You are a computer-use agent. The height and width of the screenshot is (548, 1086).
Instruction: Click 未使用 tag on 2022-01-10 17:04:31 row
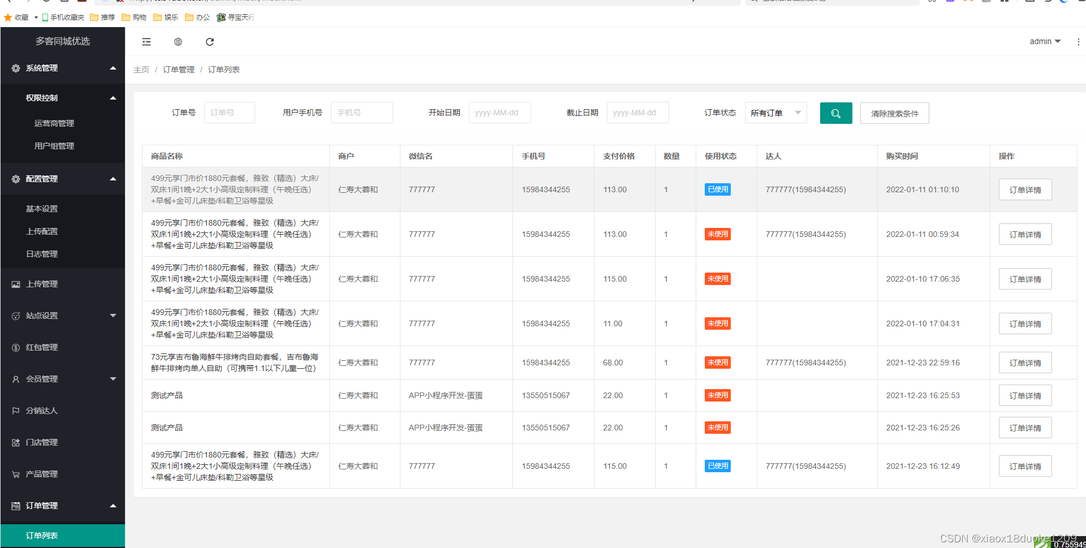tap(718, 323)
